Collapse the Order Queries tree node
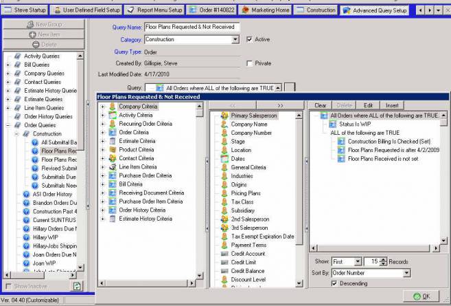The image size is (451, 306). (8, 125)
